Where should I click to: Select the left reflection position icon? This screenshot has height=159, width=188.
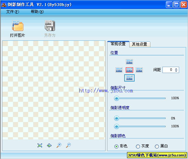[x=119, y=70]
